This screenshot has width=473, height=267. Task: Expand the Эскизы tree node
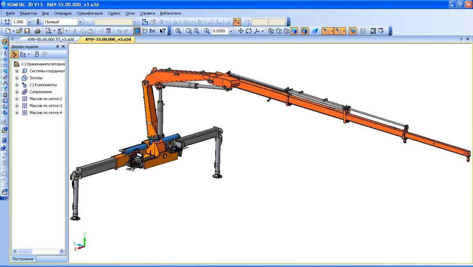coord(17,78)
